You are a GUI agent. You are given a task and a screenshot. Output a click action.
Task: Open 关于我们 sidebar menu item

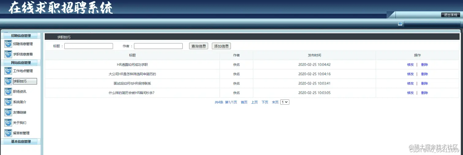[x=20, y=123]
